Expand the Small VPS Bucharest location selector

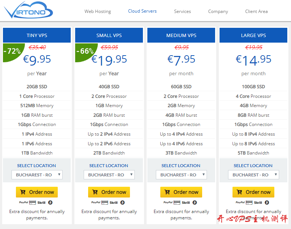click(109, 175)
